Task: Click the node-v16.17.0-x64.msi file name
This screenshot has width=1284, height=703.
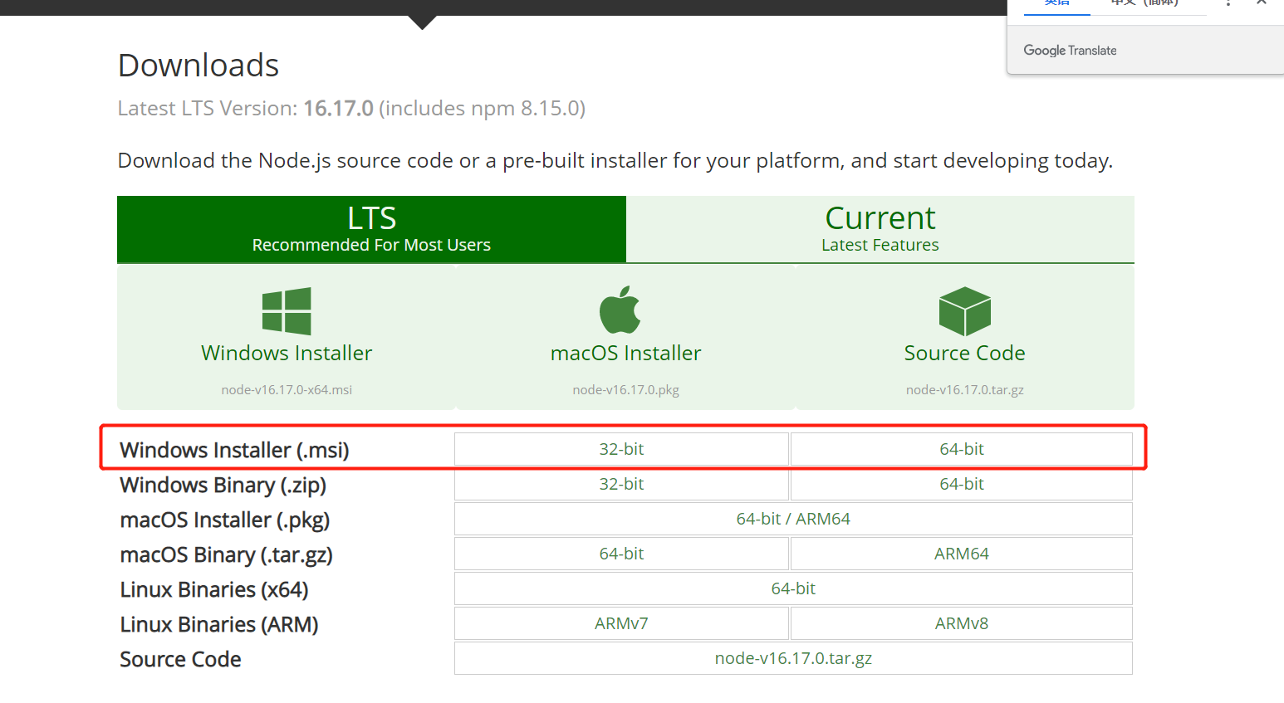Action: [x=287, y=389]
